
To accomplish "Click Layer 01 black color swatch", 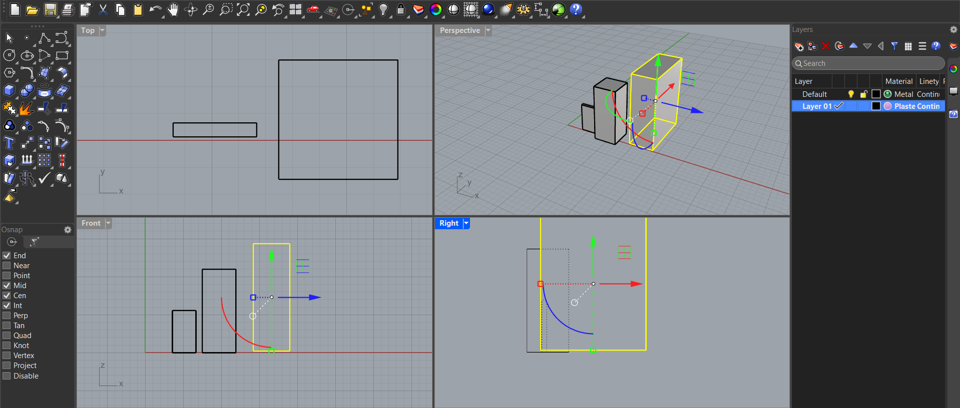I will click(x=876, y=106).
